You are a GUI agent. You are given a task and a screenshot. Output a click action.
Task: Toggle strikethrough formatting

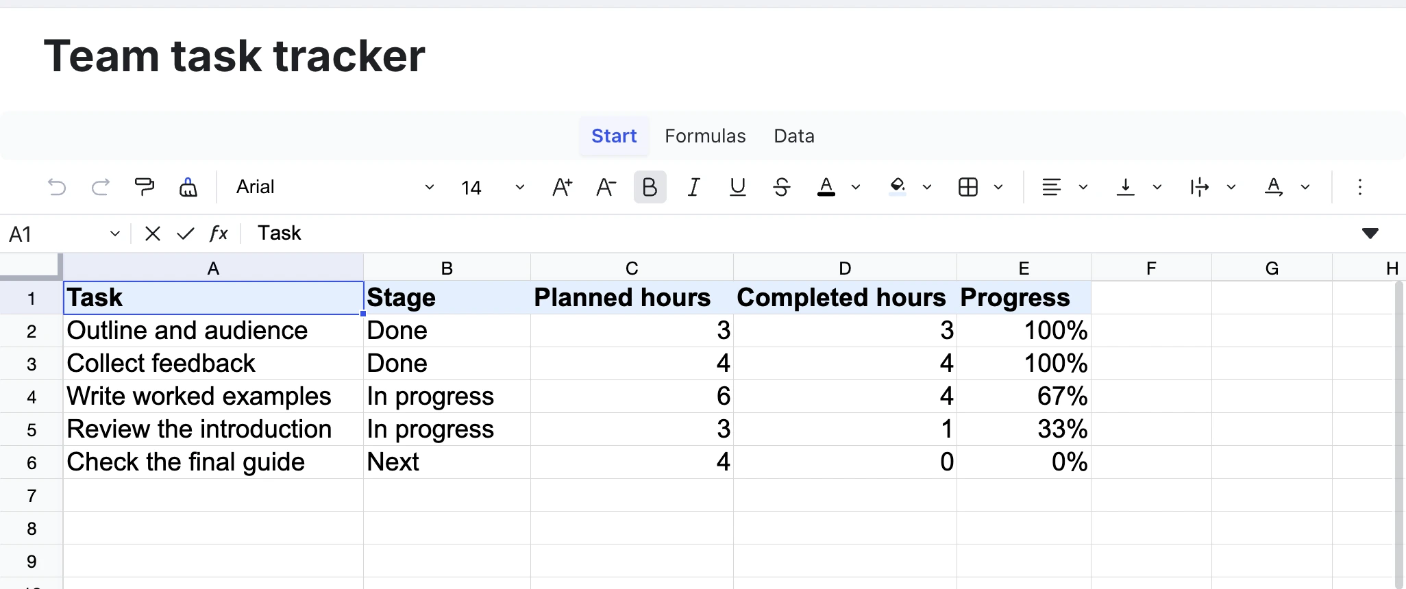781,187
